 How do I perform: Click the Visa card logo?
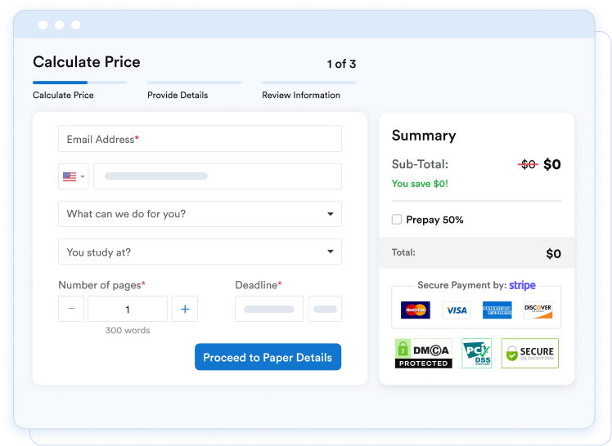click(457, 310)
